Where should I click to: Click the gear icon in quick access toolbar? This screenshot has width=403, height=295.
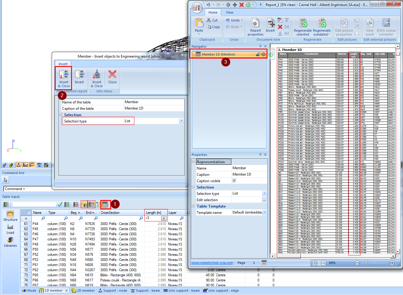click(228, 5)
